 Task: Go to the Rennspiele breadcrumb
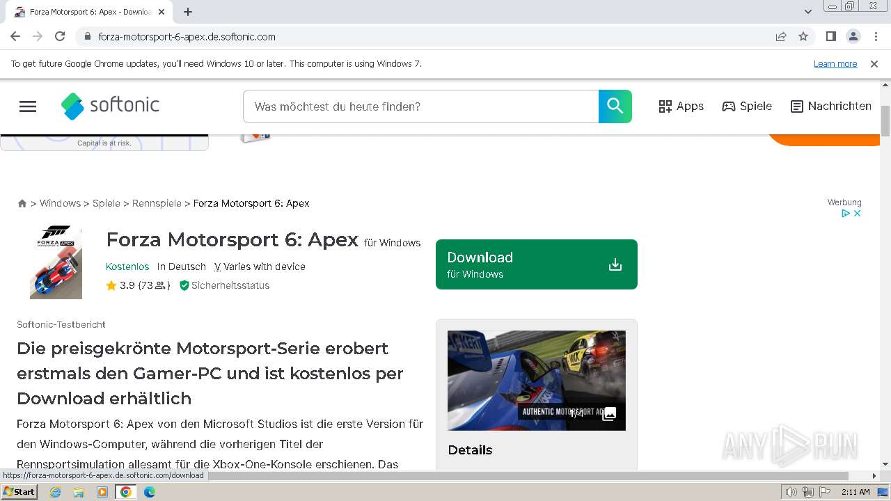point(157,203)
